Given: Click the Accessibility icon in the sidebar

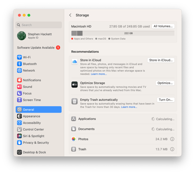Looking at the screenshot, I should [x=19, y=123].
